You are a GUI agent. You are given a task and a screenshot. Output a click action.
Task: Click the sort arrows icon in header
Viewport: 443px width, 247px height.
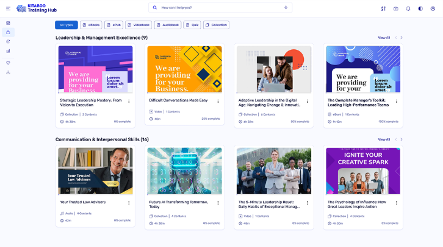pyautogui.click(x=383, y=9)
